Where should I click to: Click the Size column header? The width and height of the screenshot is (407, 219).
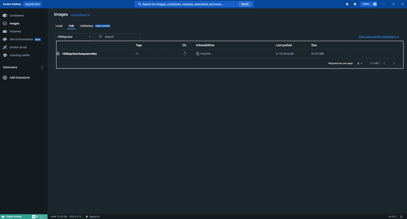pyautogui.click(x=314, y=45)
